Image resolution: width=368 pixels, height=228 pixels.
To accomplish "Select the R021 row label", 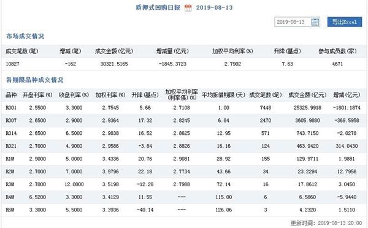I will point(11,146).
